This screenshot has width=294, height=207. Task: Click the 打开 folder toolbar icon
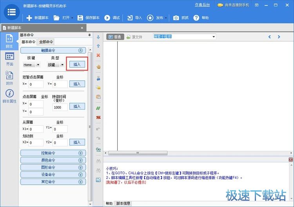point(56,18)
